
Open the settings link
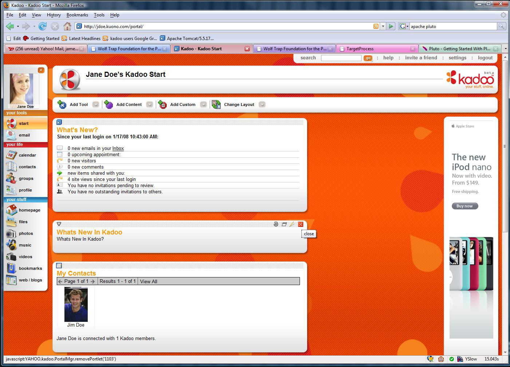458,58
